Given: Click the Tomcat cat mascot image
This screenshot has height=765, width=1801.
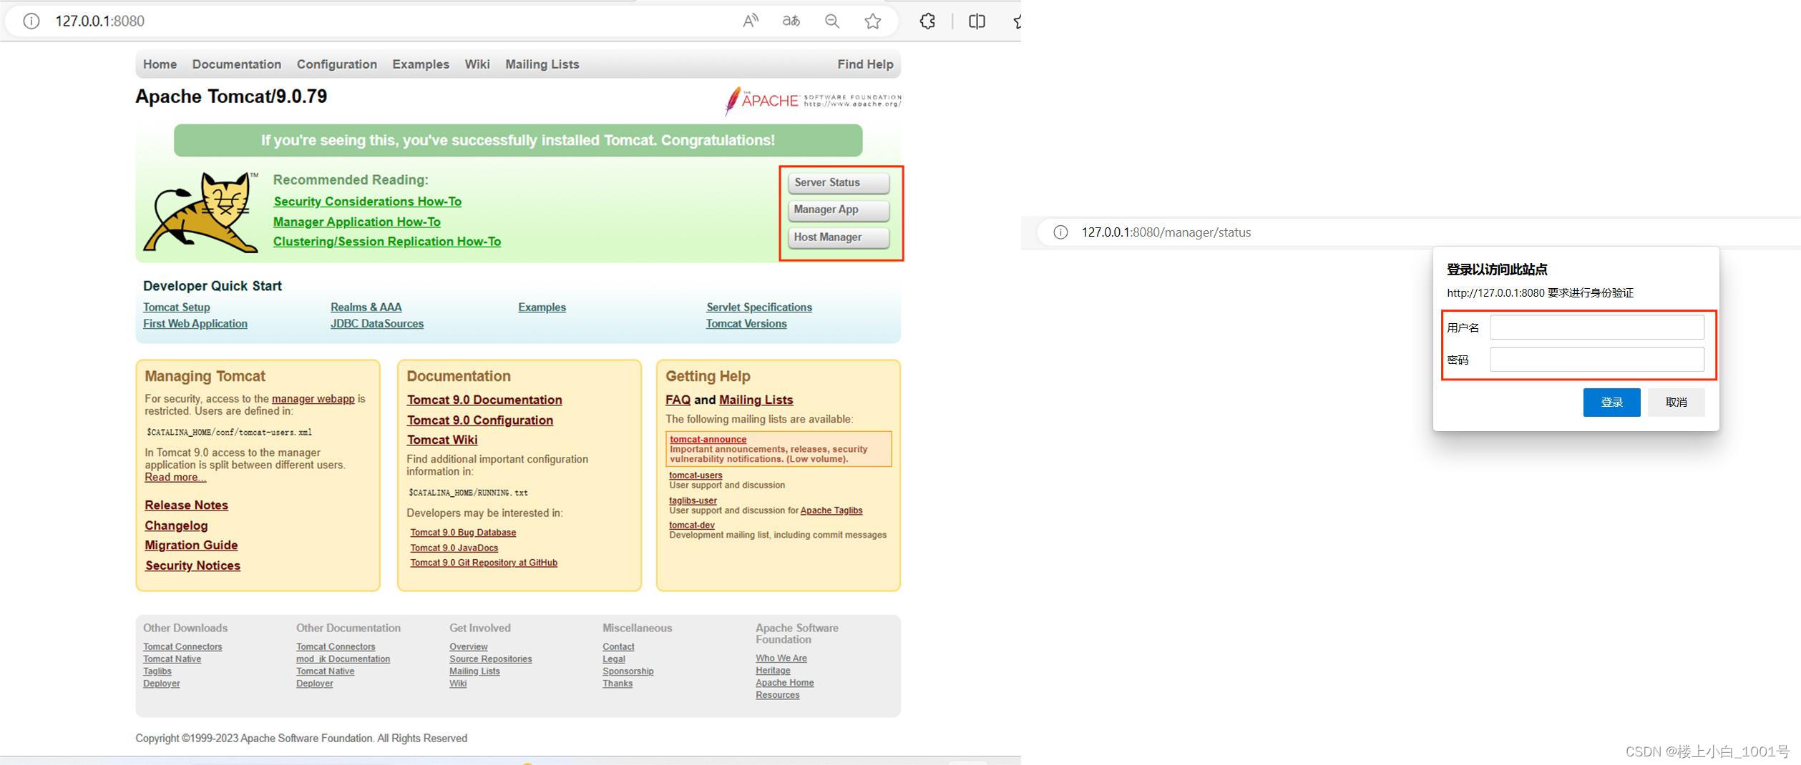Looking at the screenshot, I should coord(200,212).
